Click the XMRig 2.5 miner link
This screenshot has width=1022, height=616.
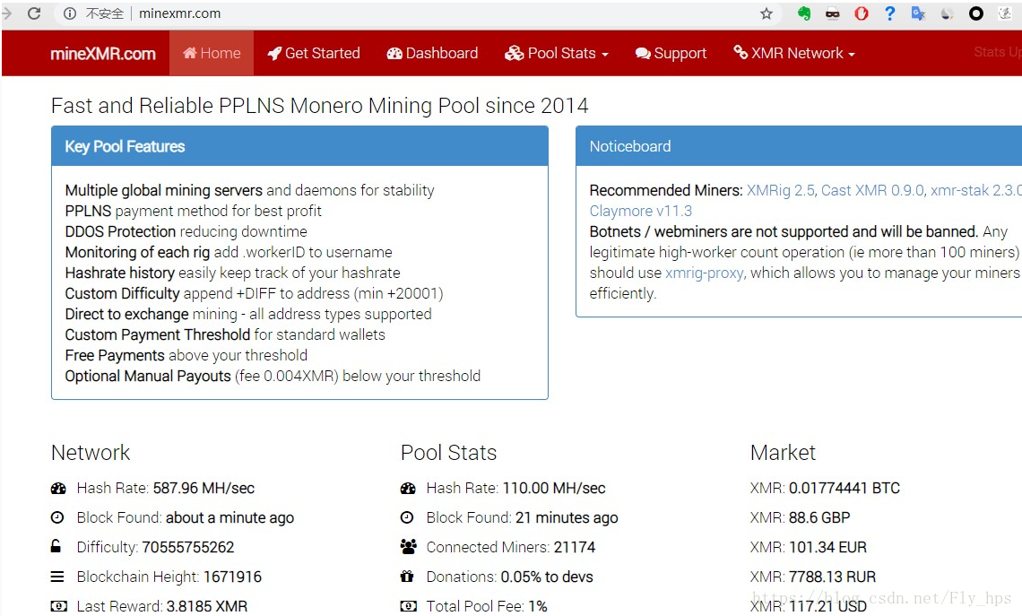tap(780, 190)
